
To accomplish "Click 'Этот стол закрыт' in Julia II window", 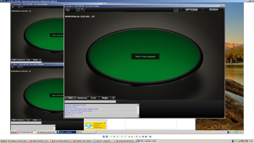I will tap(57, 95).
